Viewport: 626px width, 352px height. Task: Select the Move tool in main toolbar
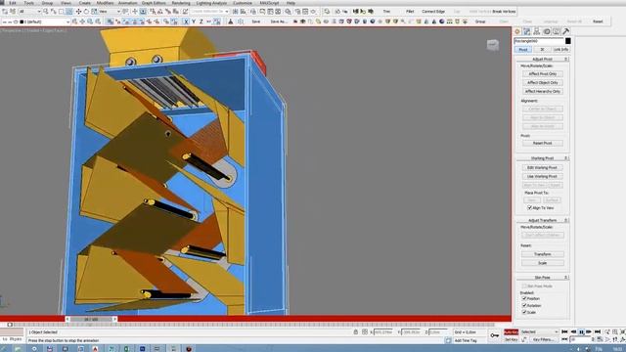pyautogui.click(x=78, y=12)
